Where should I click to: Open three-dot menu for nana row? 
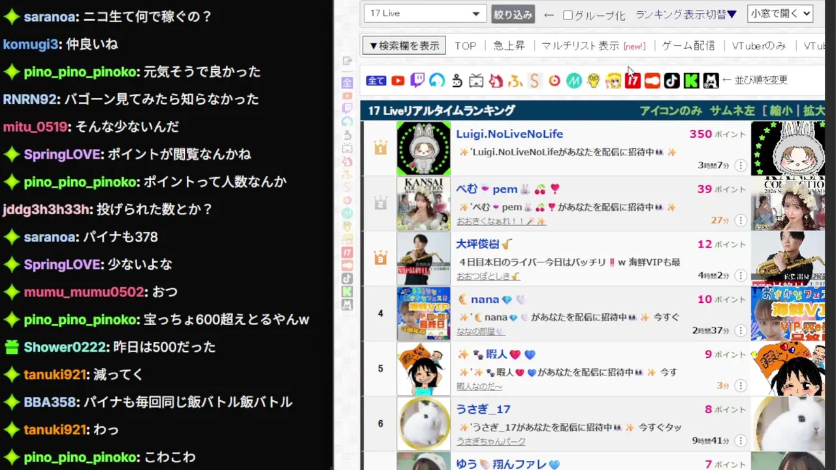(740, 330)
